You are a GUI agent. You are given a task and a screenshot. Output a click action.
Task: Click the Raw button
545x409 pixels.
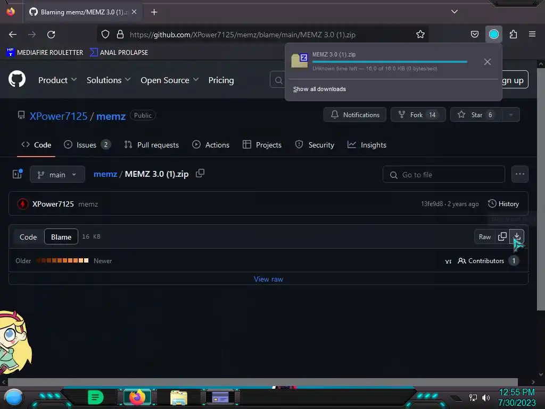click(484, 237)
